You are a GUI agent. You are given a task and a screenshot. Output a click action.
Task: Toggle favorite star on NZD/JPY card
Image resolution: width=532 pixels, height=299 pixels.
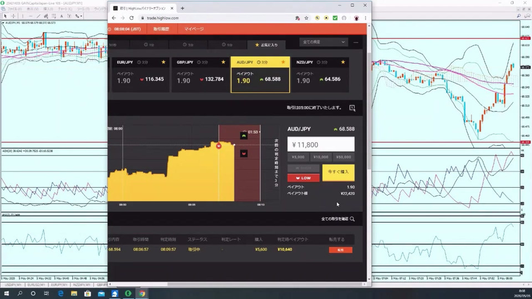(343, 62)
